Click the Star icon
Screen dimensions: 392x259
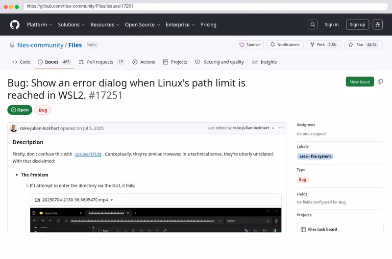351,45
